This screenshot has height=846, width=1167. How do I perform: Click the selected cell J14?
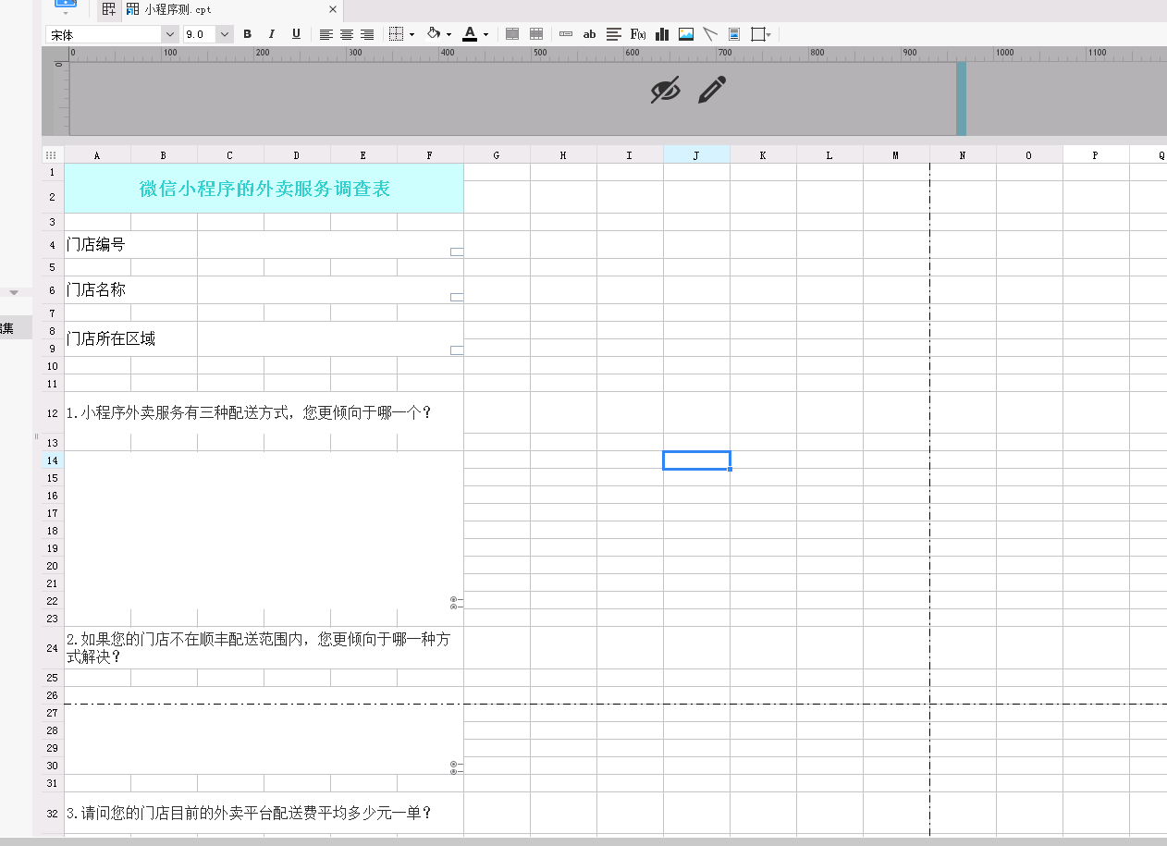(696, 460)
